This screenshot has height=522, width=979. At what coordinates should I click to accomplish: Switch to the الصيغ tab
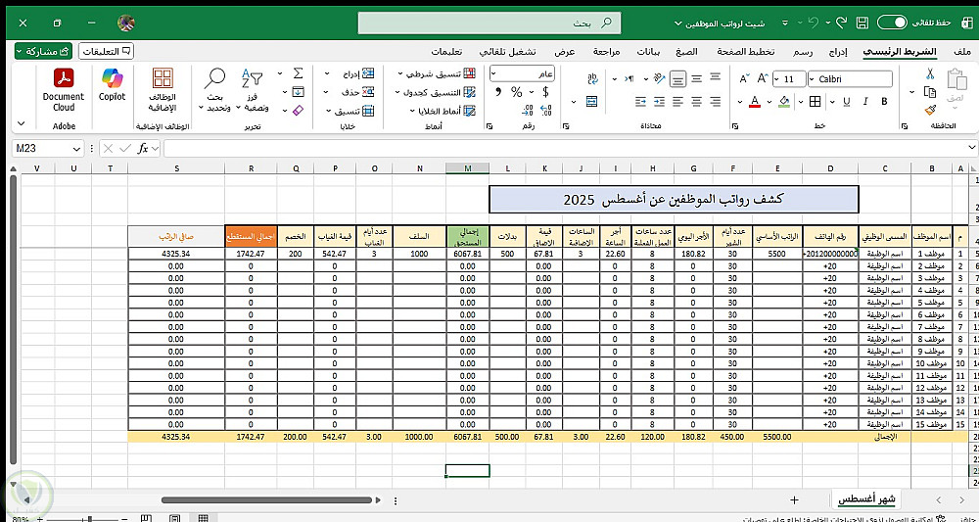(x=685, y=52)
